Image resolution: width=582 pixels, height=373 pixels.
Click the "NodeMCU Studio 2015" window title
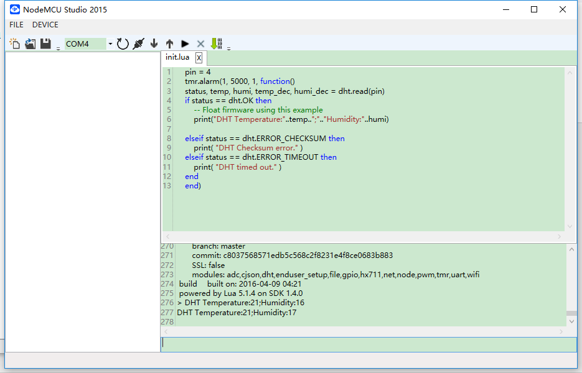tap(65, 10)
